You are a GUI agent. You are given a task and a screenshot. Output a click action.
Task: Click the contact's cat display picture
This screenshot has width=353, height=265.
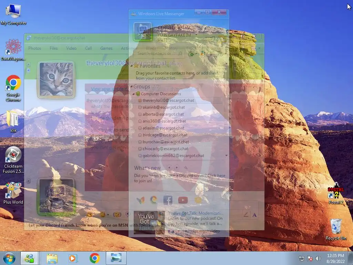pyautogui.click(x=56, y=79)
